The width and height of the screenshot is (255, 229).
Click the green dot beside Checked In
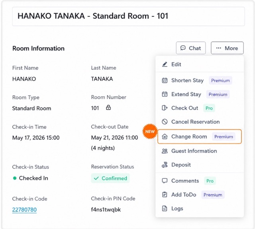[x=15, y=178]
